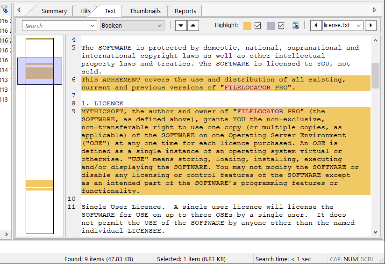Toggle the gray highlight checkbox
Screen dimensions: 385x264
click(281, 25)
